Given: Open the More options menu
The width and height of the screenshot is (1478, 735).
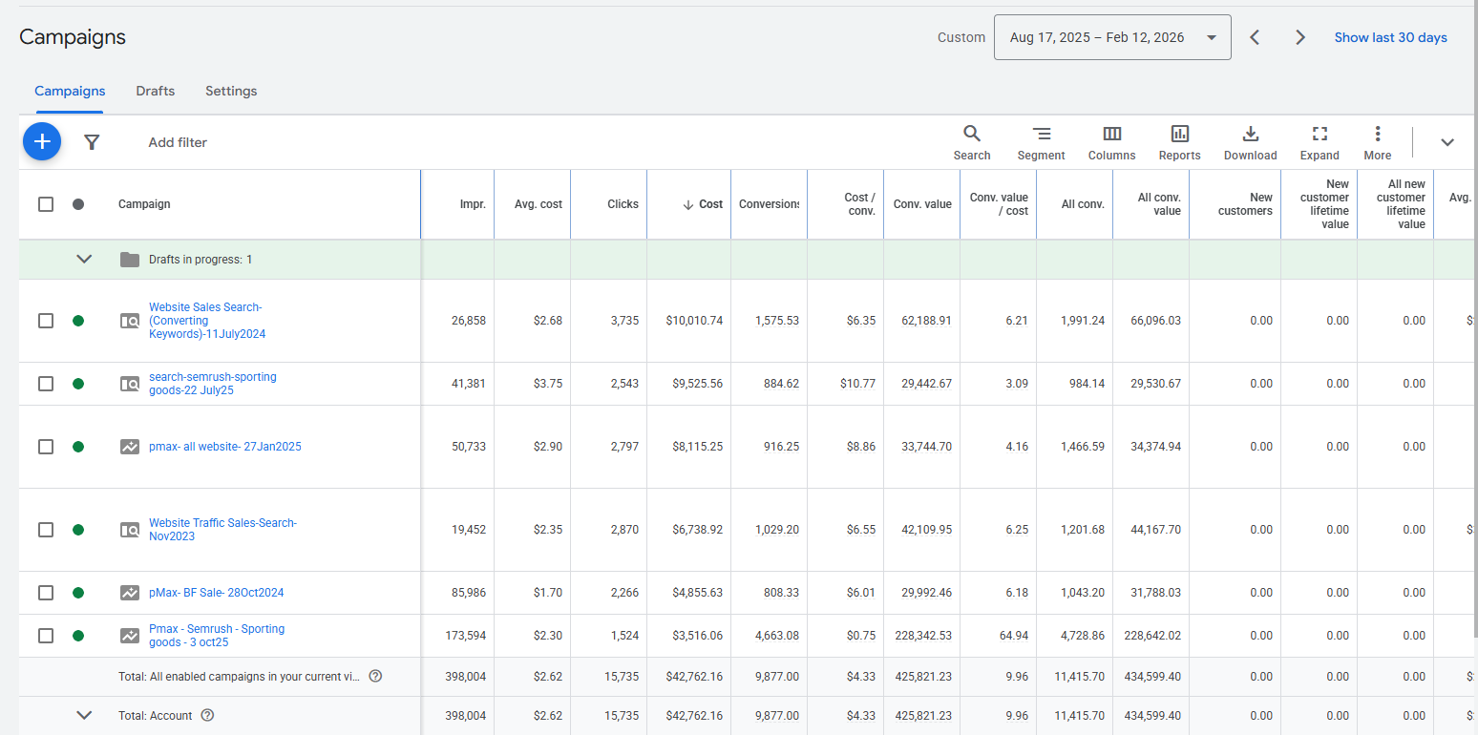Looking at the screenshot, I should point(1377,142).
